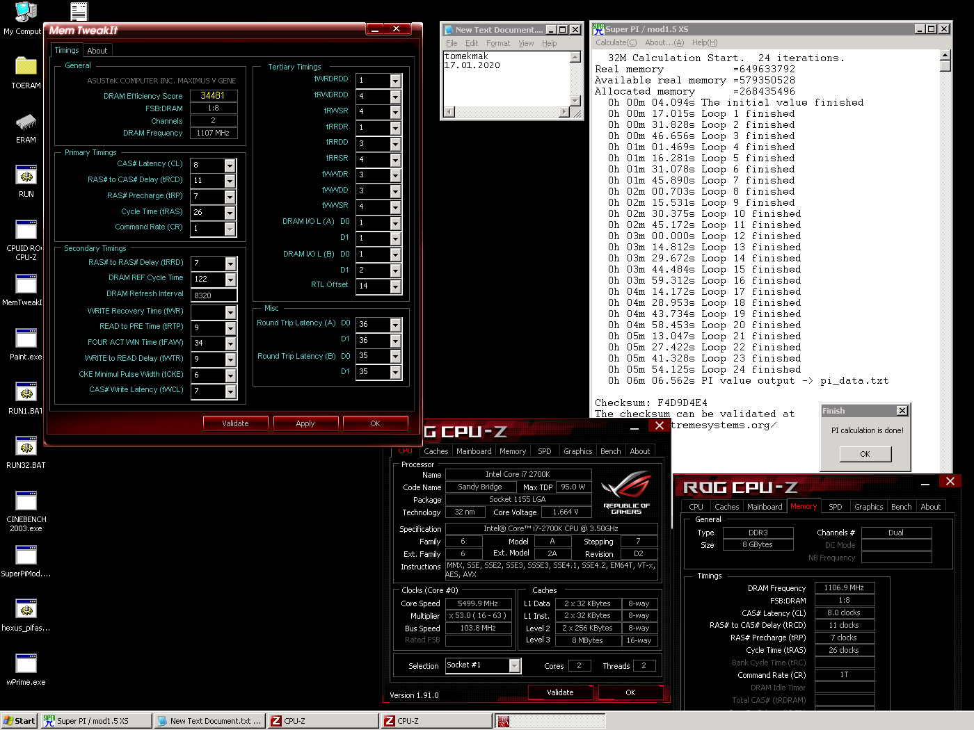This screenshot has width=974, height=730.
Task: Select MemTweakIt Timings tab
Action: pos(67,50)
